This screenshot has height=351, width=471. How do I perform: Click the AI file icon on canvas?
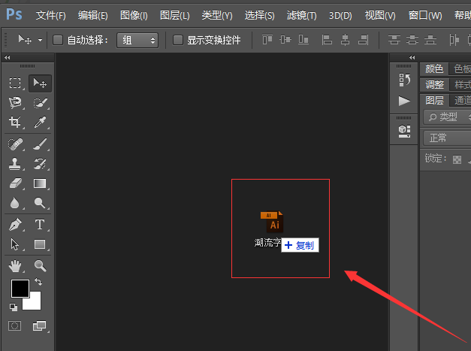(273, 222)
